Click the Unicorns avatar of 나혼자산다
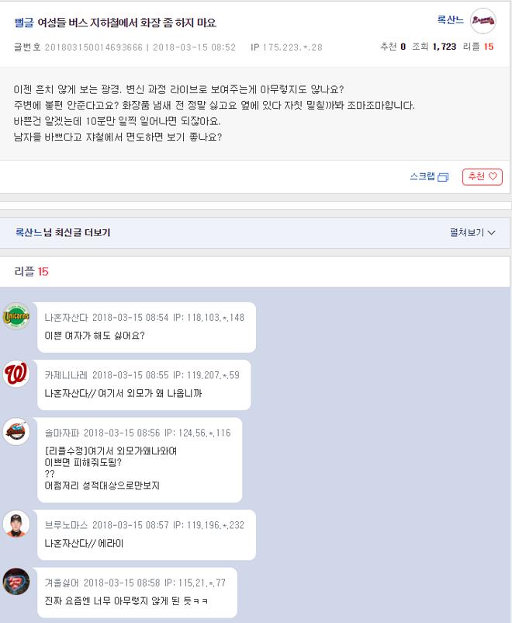512x623 pixels. pyautogui.click(x=16, y=316)
